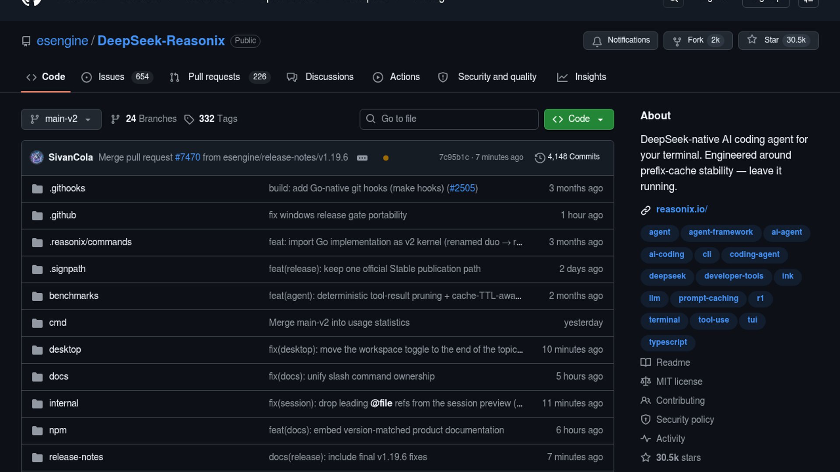Select the ai-agent topic tag
The width and height of the screenshot is (840, 472).
pyautogui.click(x=786, y=233)
